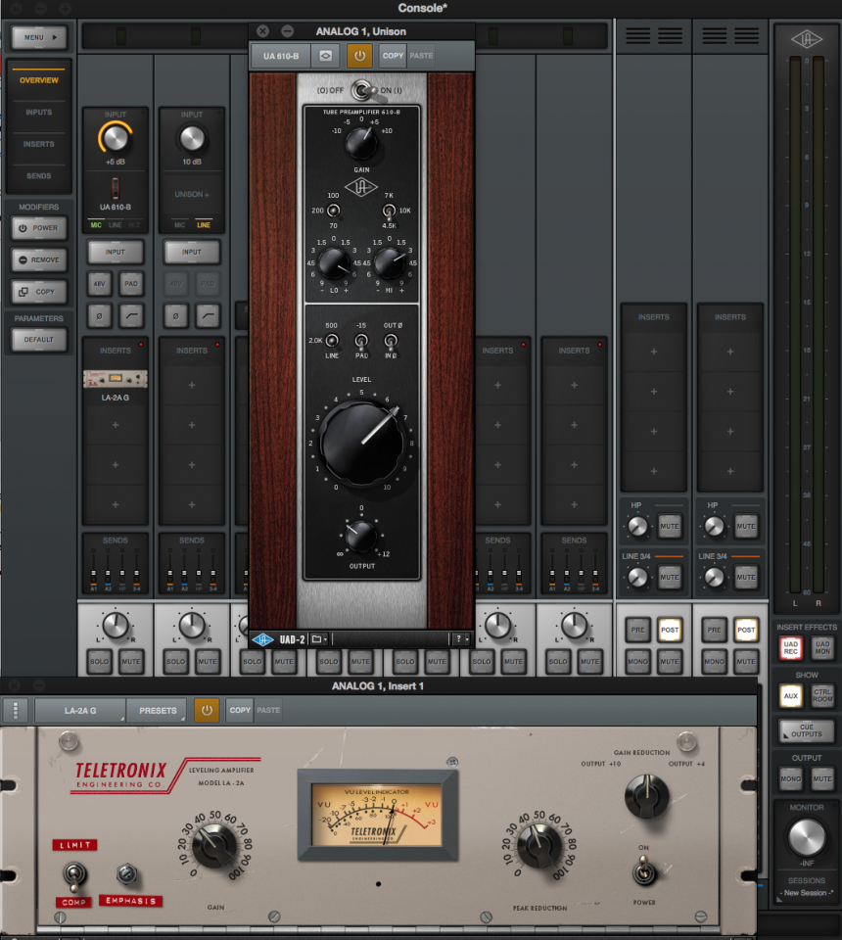Click the UA 610-B plugin OFF/ON toggle switch
This screenshot has height=940, width=842.
pyautogui.click(x=362, y=90)
